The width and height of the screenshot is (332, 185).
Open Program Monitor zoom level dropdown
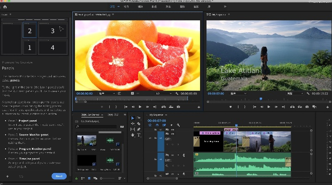[239, 93]
